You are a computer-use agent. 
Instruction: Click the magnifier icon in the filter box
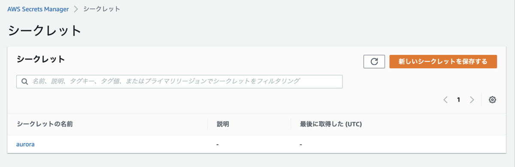(x=25, y=81)
